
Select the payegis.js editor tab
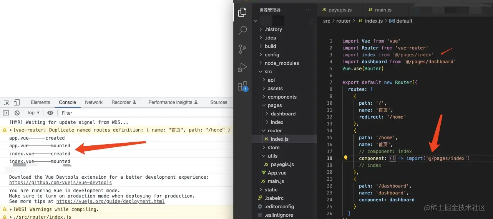tap(336, 10)
